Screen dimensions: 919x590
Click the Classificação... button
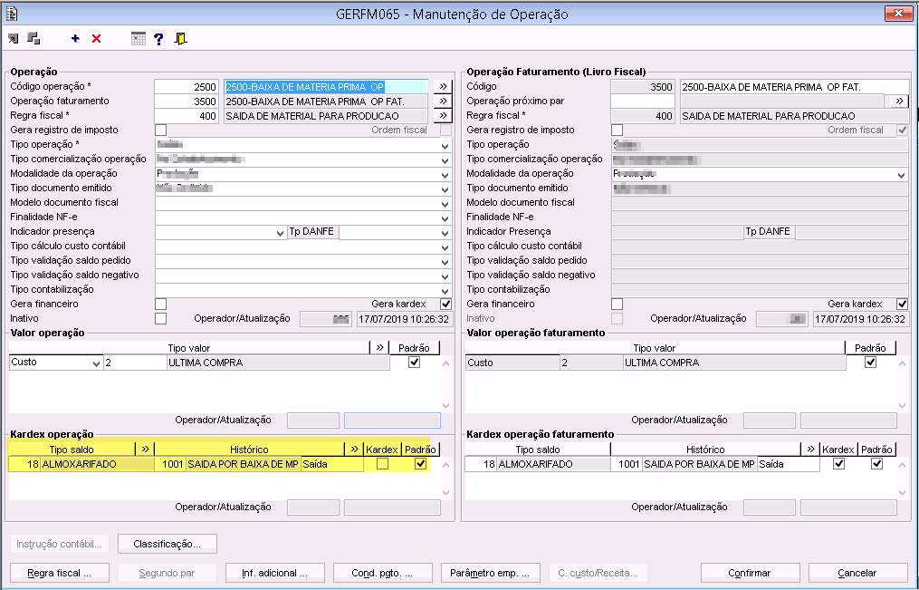167,544
